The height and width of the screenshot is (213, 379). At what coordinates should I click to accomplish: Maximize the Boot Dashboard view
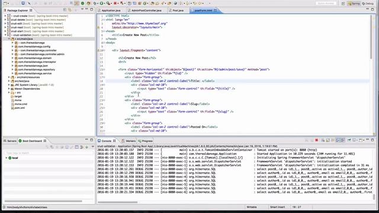pos(92,140)
